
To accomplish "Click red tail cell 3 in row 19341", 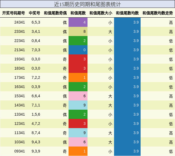I will pos(78,59).
